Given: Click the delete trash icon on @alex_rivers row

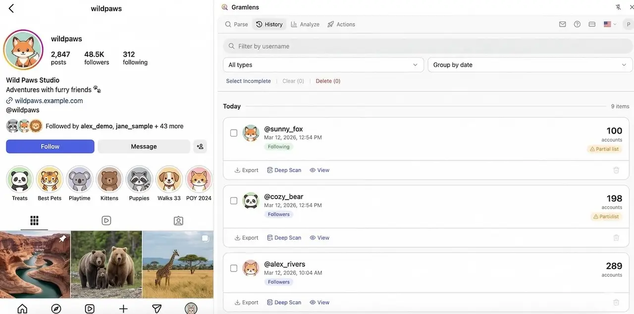Looking at the screenshot, I should (x=616, y=302).
